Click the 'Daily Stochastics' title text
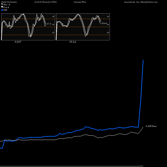 point(9,2)
